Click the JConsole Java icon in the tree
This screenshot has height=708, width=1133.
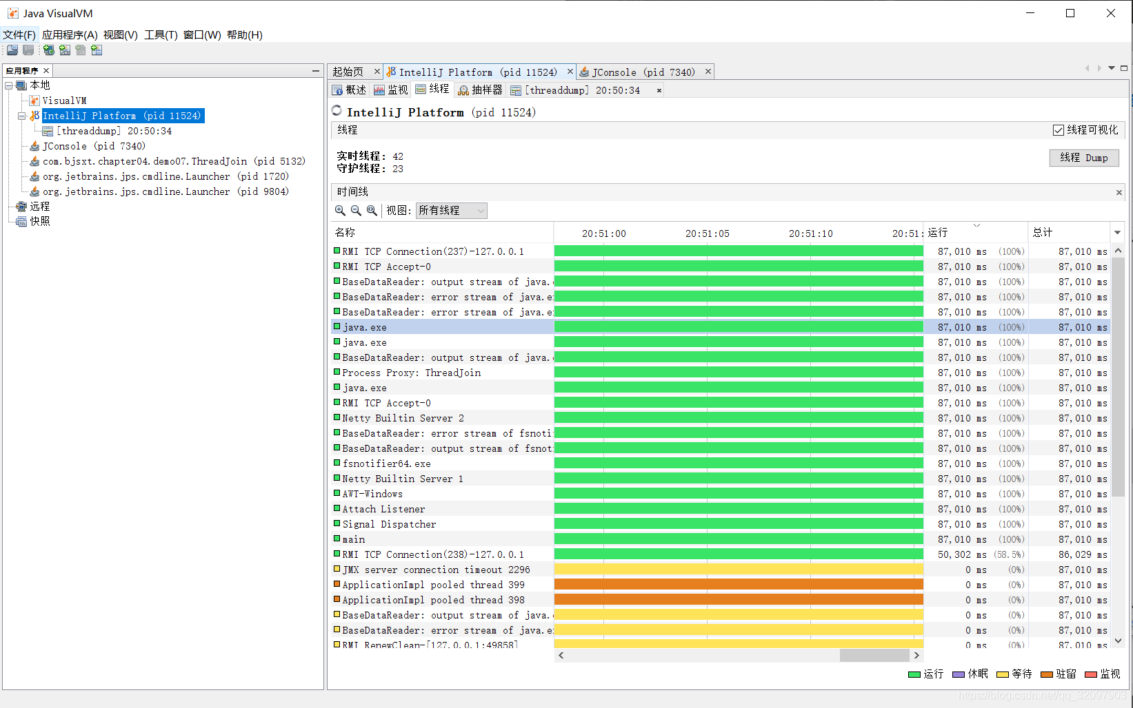(x=34, y=146)
